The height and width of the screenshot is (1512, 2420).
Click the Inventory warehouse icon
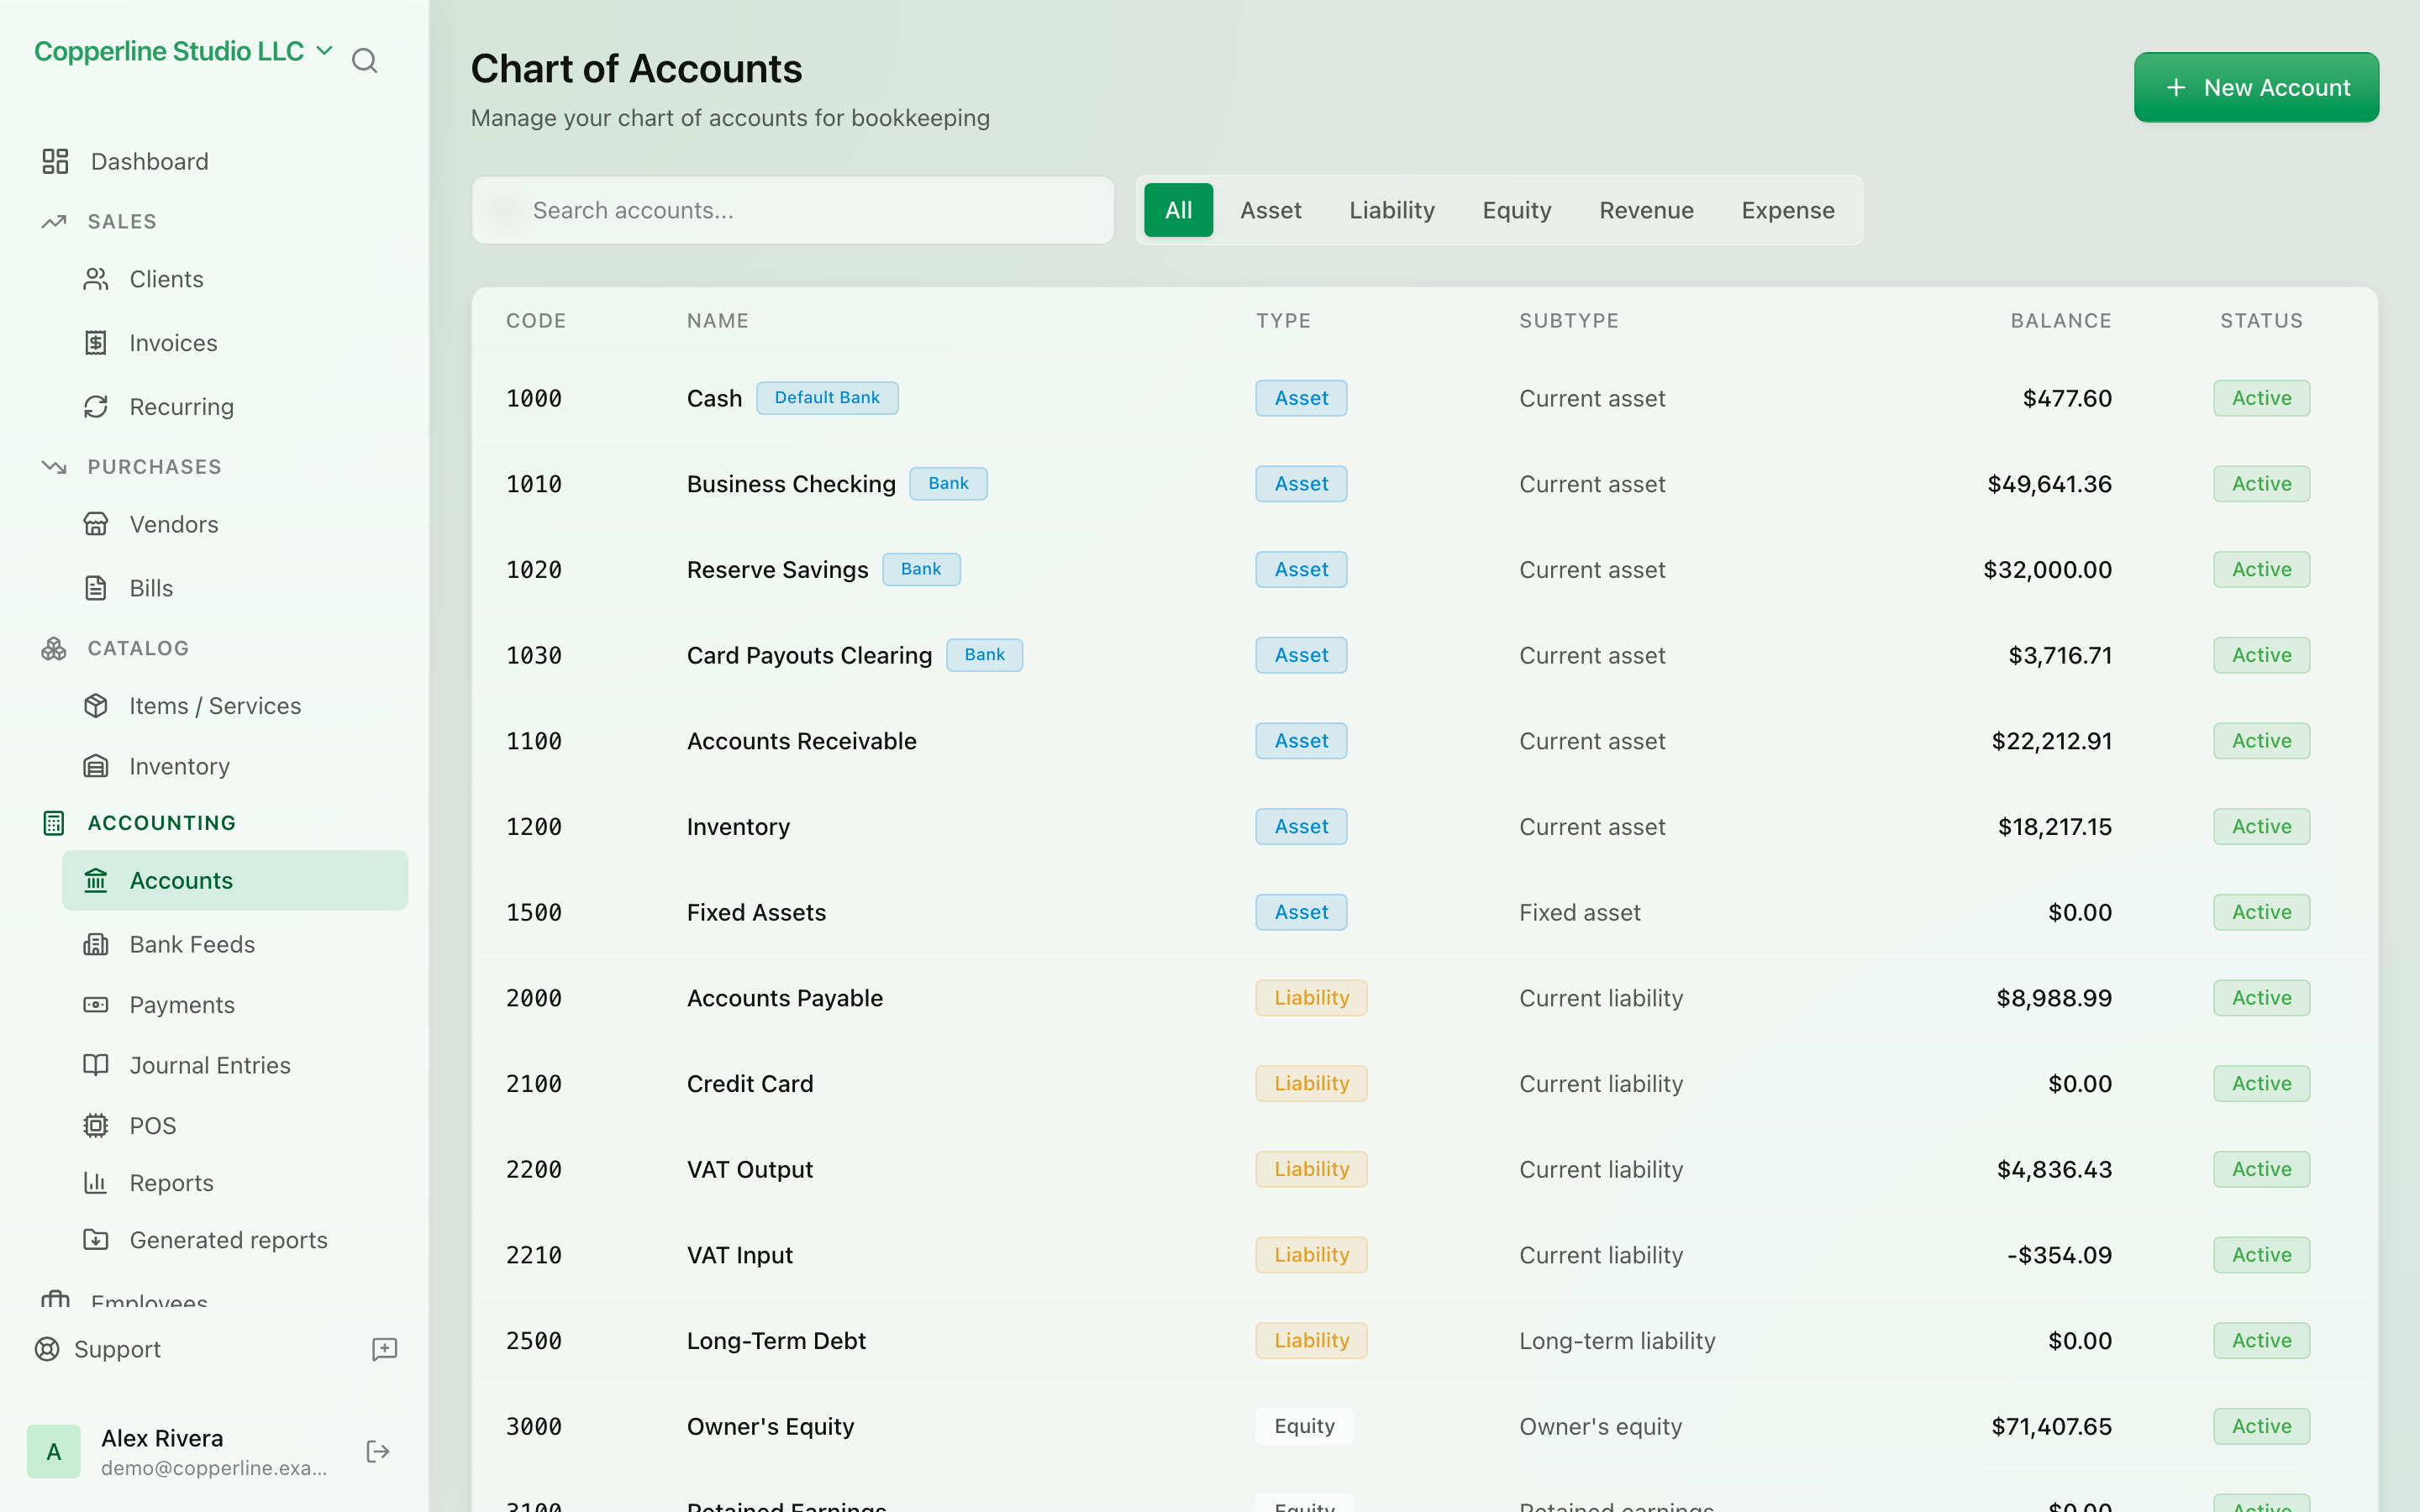point(96,766)
